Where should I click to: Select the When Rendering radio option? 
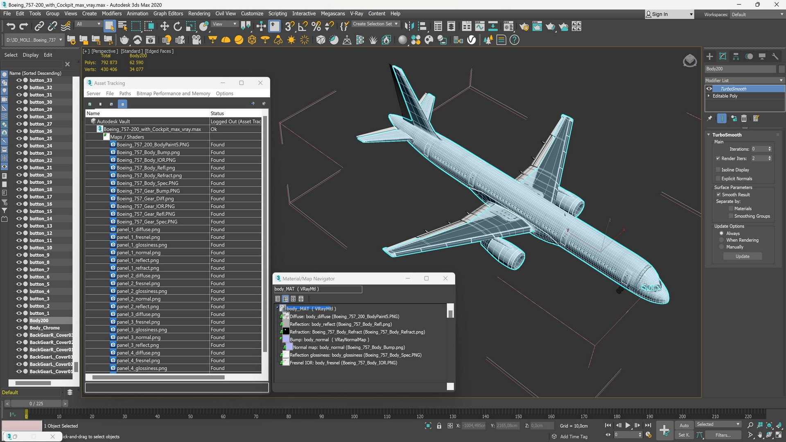click(721, 240)
